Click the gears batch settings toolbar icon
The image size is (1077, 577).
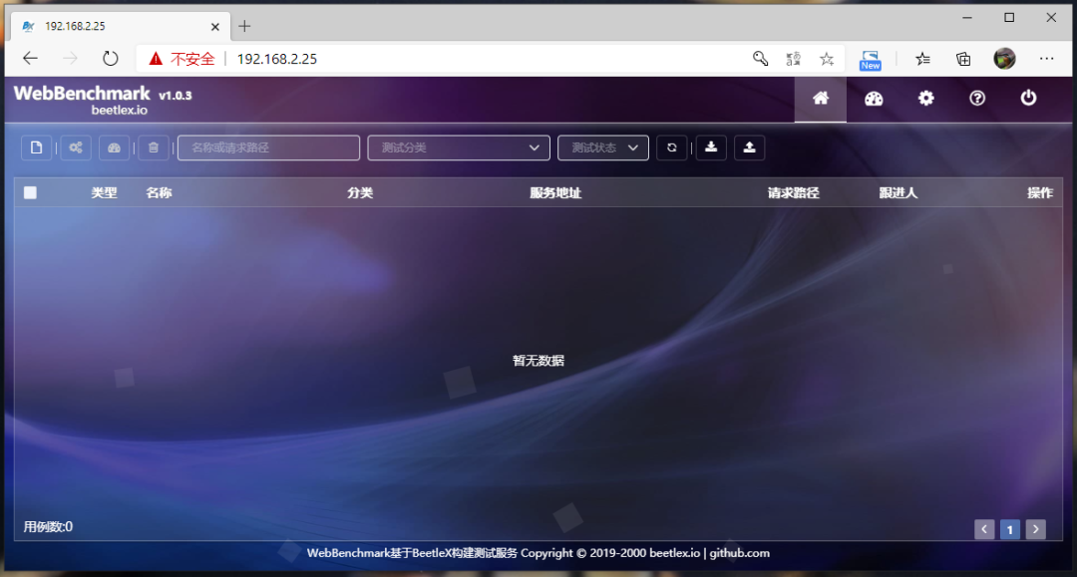(76, 147)
